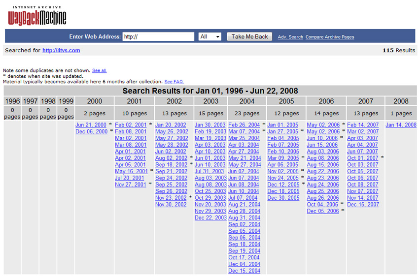Open the Jun 10, 2003 snapshot
Image resolution: width=419 pixels, height=278 pixels.
click(210, 165)
